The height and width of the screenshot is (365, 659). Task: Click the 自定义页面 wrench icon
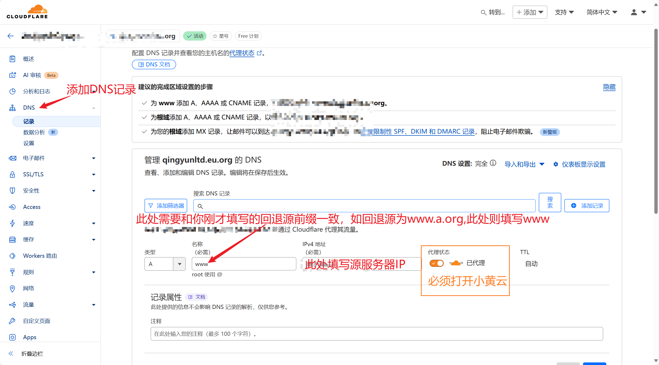click(x=12, y=321)
